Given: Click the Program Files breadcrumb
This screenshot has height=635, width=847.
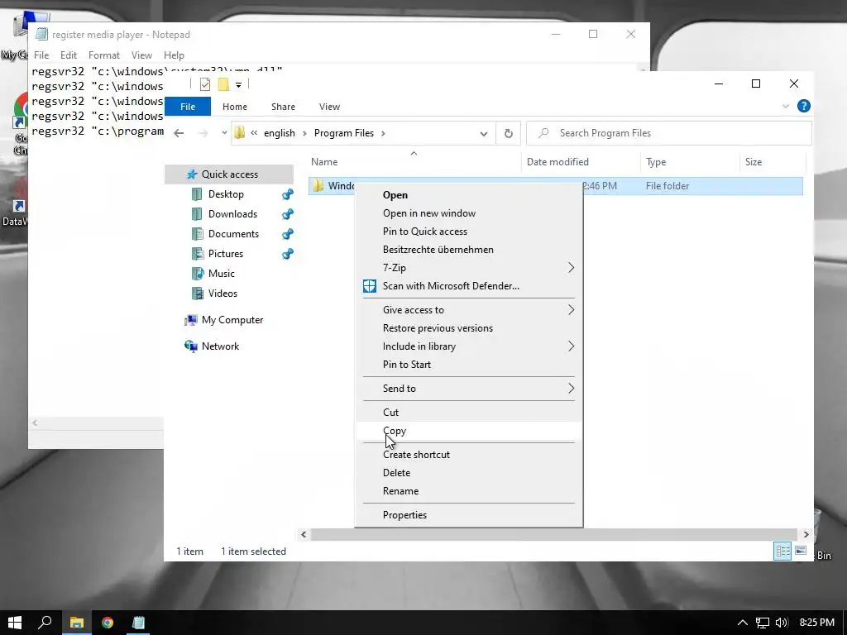Looking at the screenshot, I should pos(343,133).
